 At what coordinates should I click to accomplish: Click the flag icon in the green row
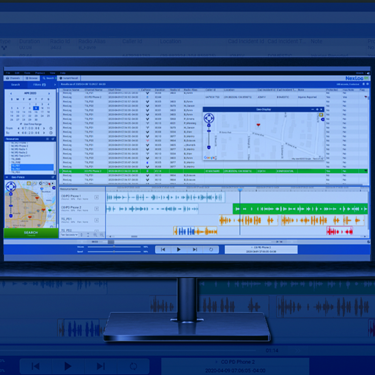point(366,171)
